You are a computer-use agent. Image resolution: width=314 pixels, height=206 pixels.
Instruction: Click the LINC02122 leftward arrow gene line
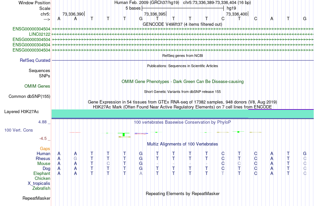tap(182, 34)
